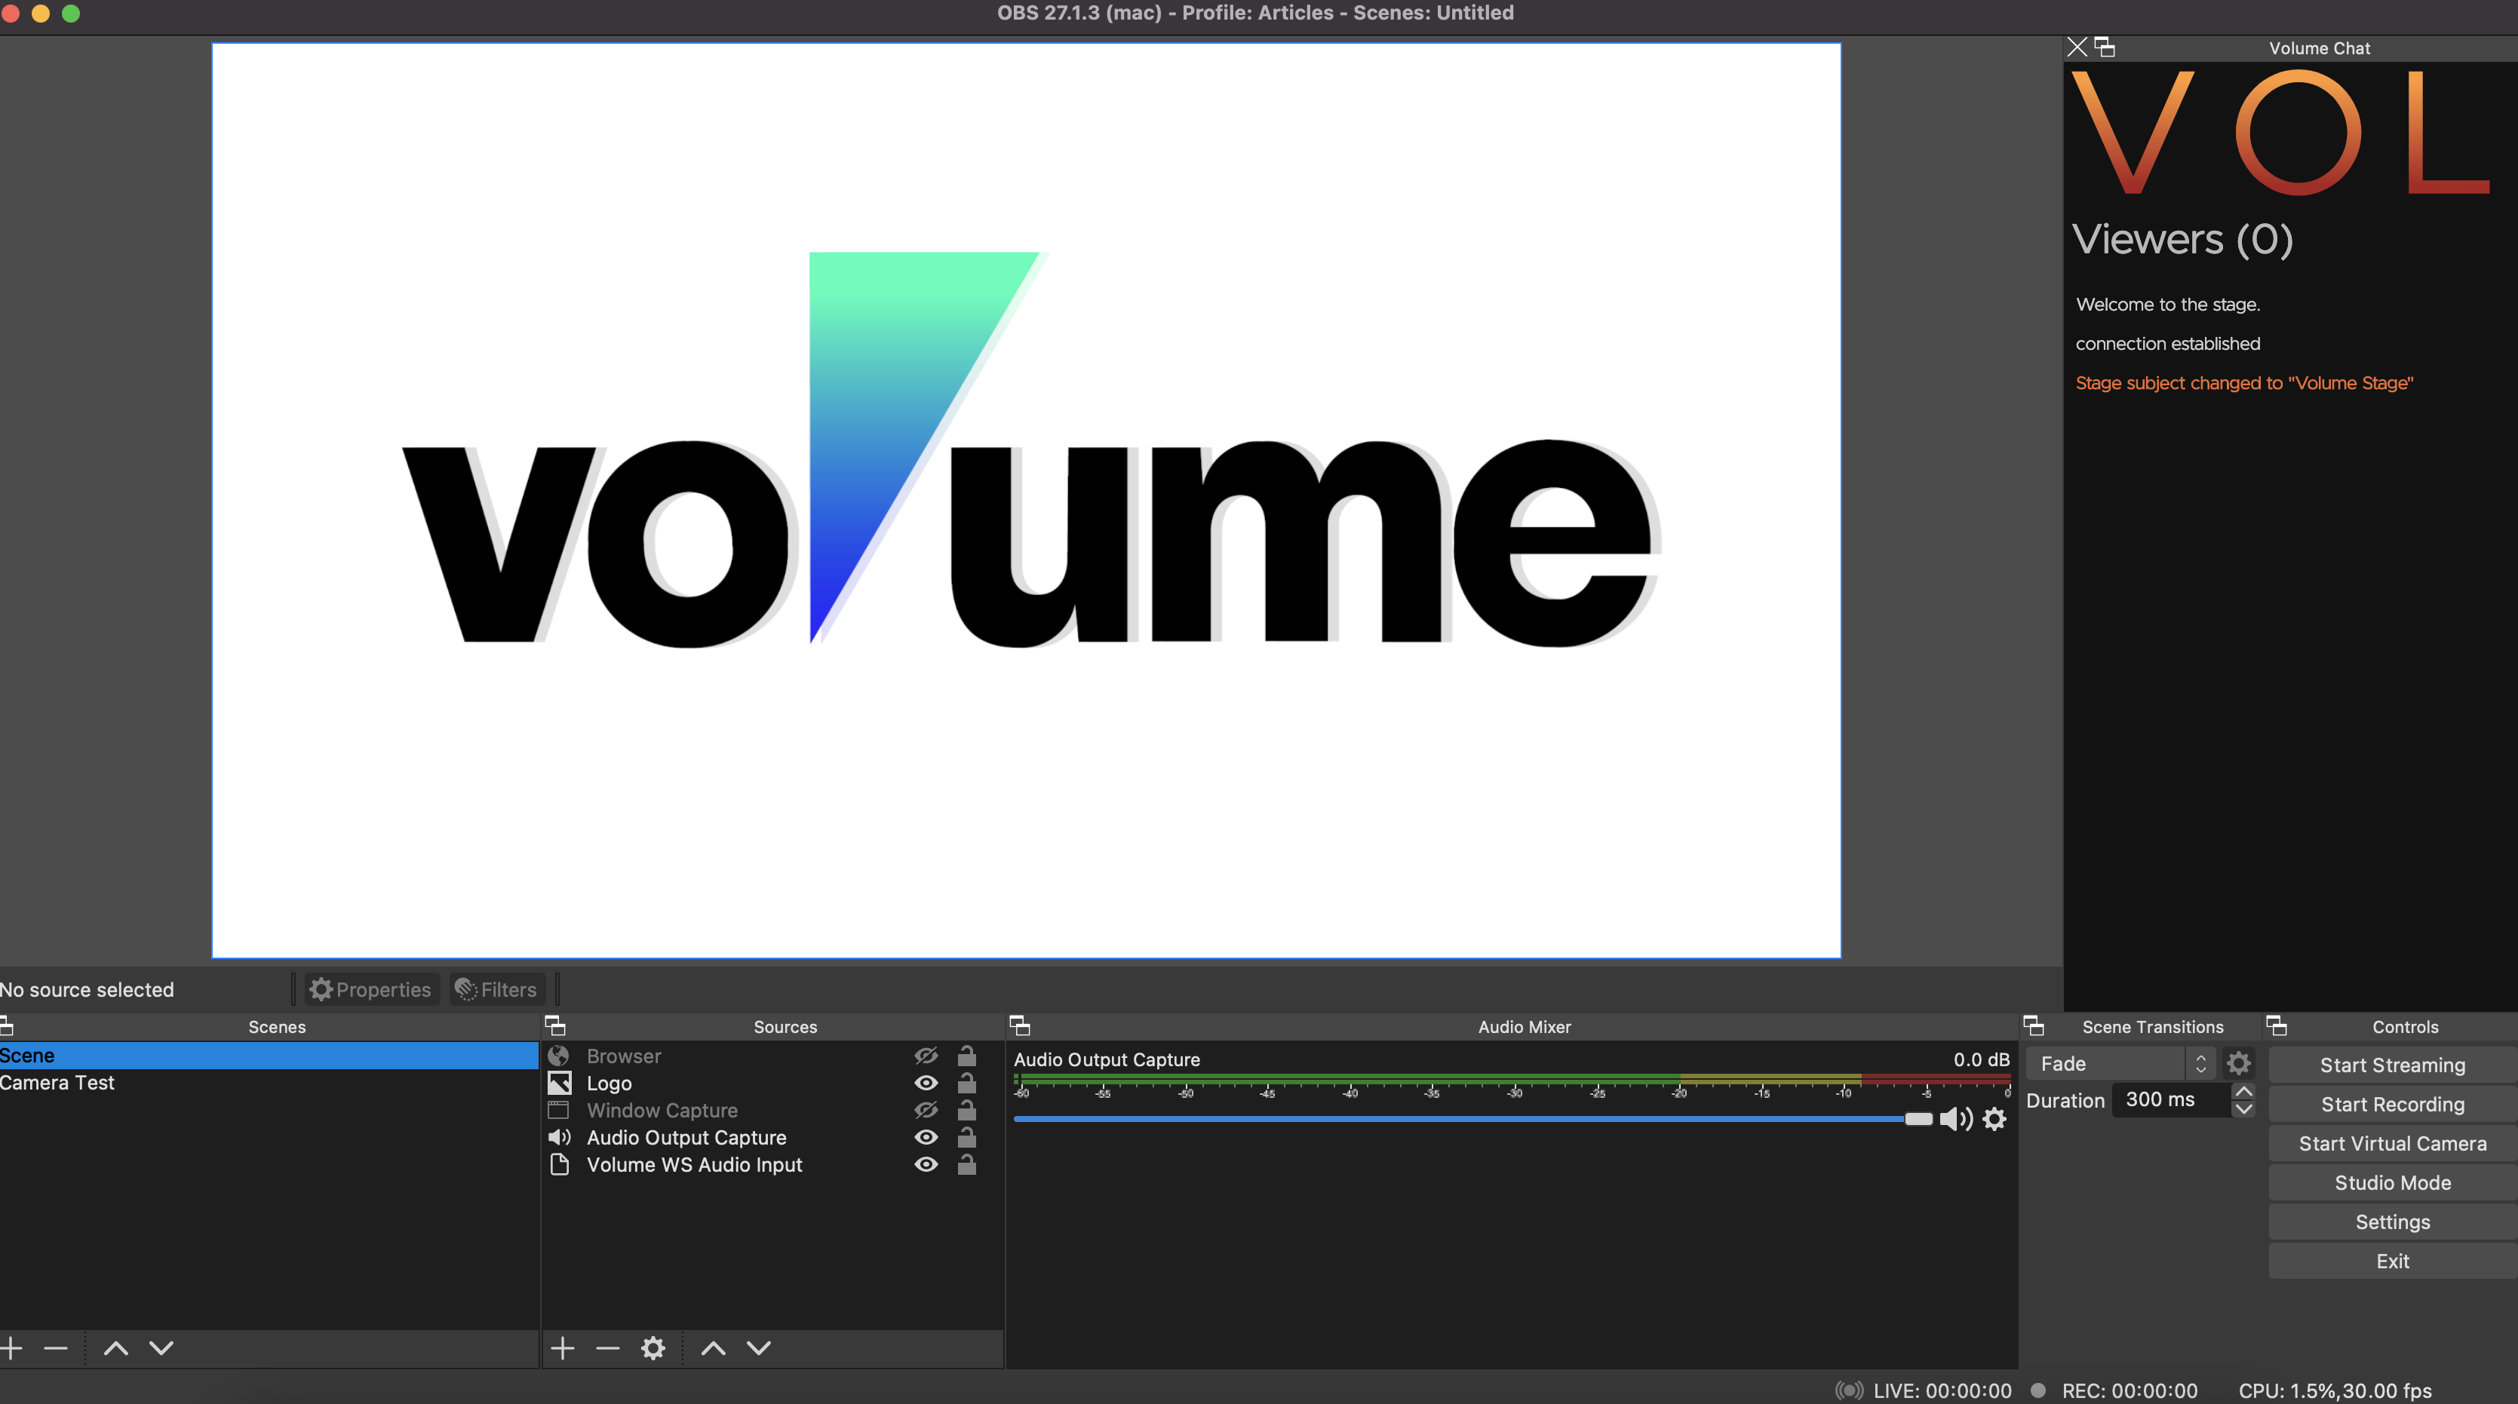This screenshot has height=1404, width=2518.
Task: Open source properties gear in Sources toolbar
Action: point(653,1348)
